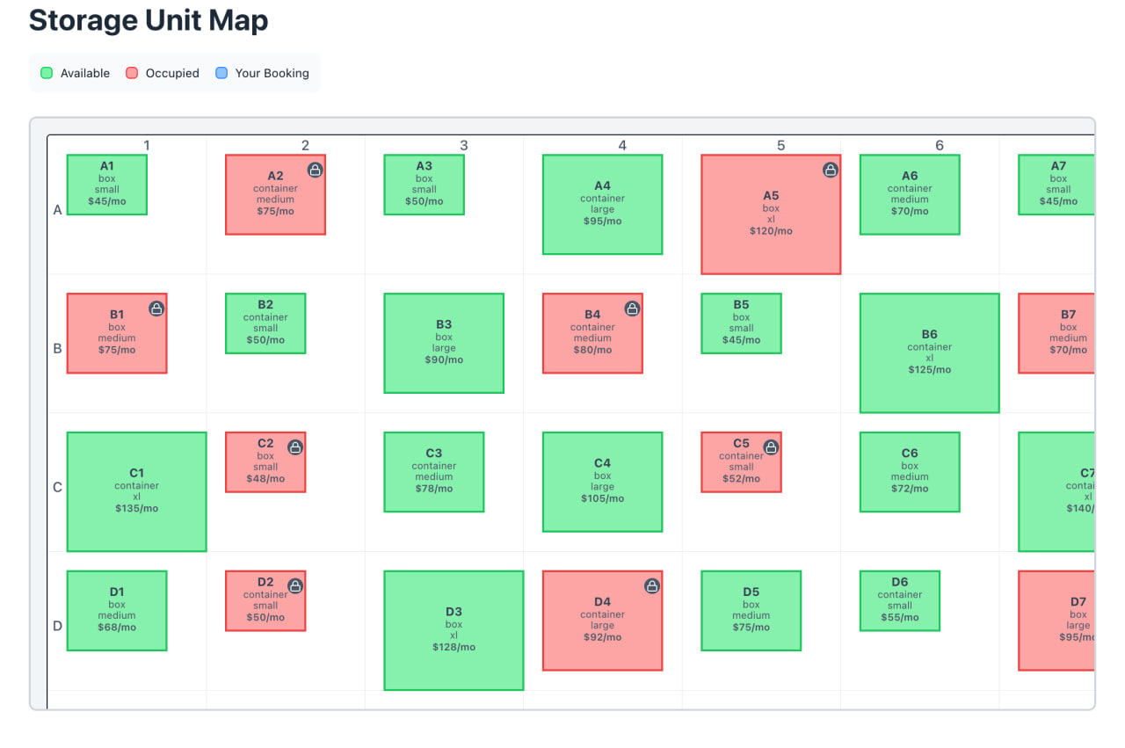Select unit D6 container small
Image resolution: width=1125 pixels, height=748 pixels.
[x=899, y=600]
